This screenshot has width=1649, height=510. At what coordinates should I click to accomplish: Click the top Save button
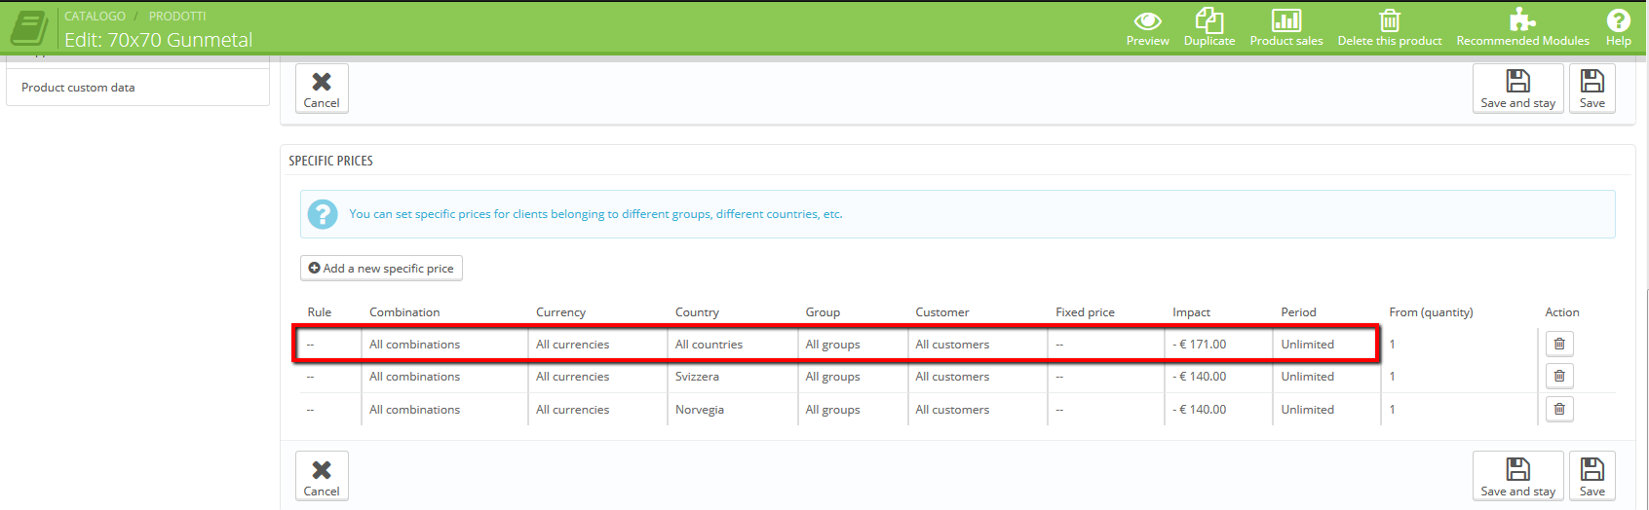click(1592, 89)
